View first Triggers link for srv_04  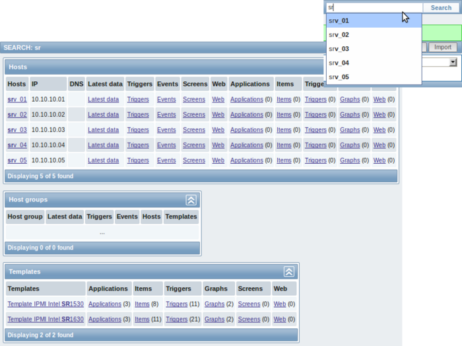tap(138, 145)
